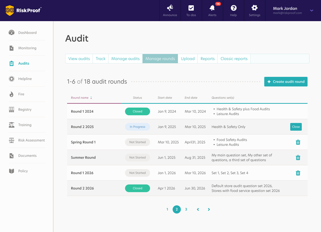Click the Documents sidebar icon
321x232 pixels.
pyautogui.click(x=12, y=156)
